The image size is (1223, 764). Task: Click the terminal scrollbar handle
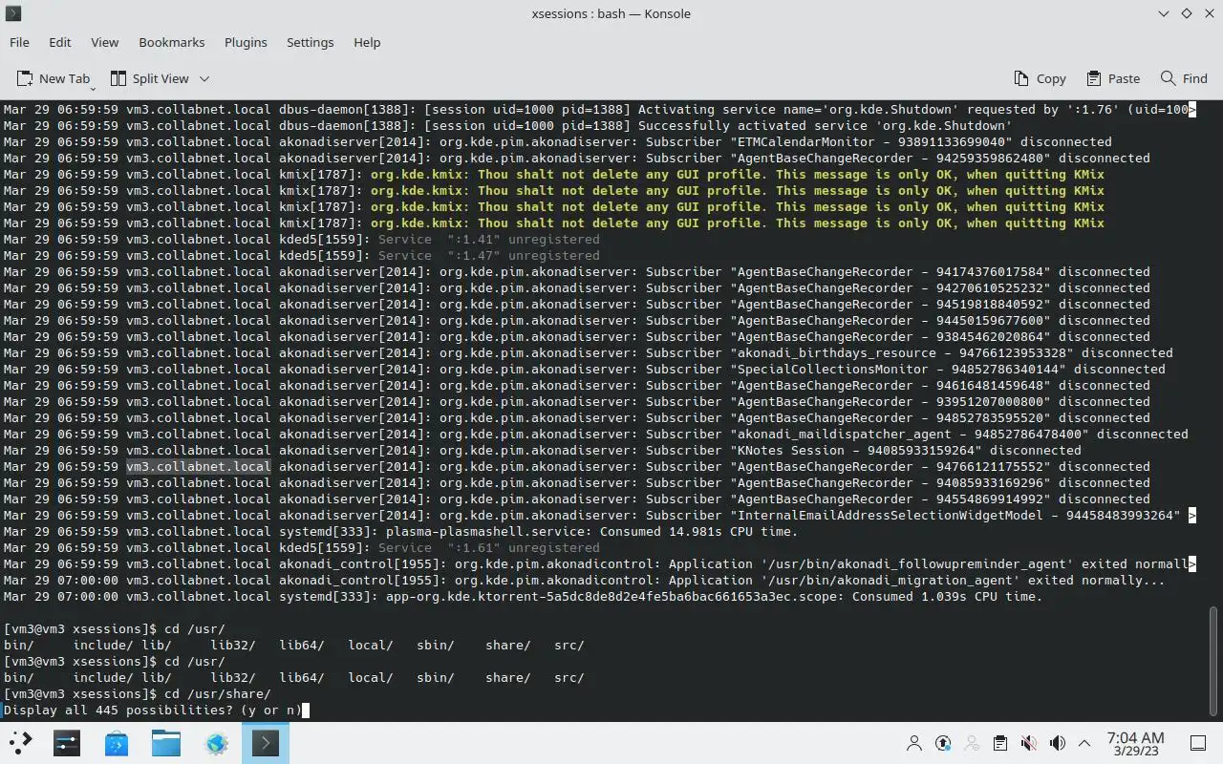(1213, 663)
